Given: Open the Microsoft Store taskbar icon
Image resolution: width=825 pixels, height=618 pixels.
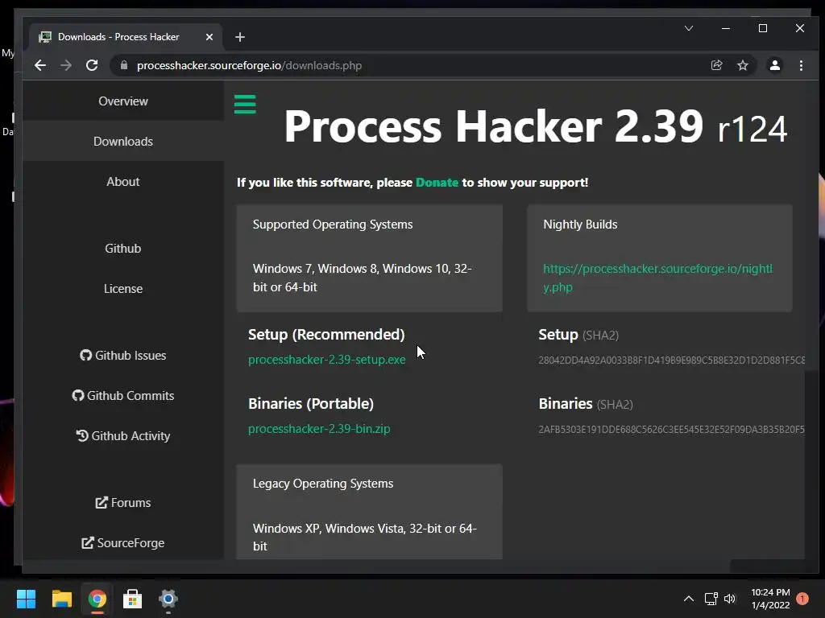Looking at the screenshot, I should pos(133,599).
